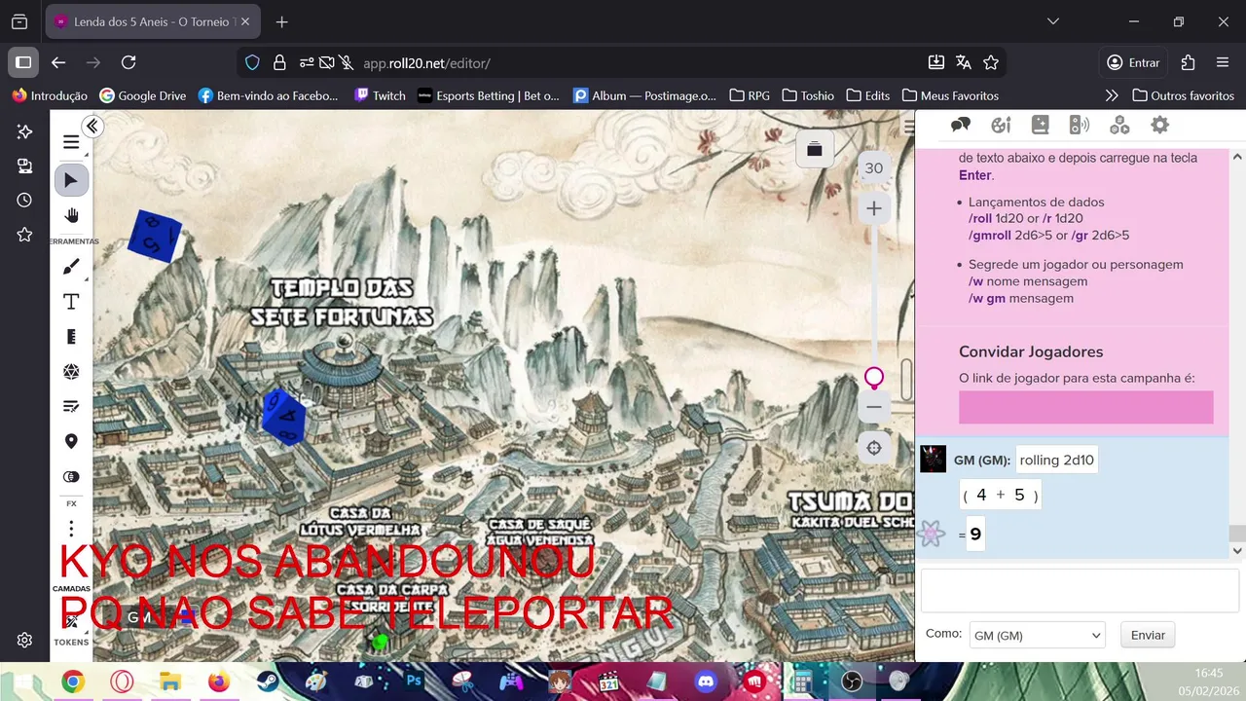Reload the page with refresh button
This screenshot has width=1246, height=701.
click(128, 62)
